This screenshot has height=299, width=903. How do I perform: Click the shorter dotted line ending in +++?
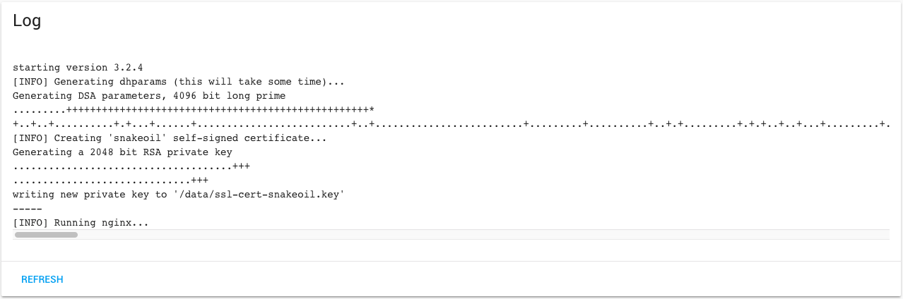[x=110, y=181]
